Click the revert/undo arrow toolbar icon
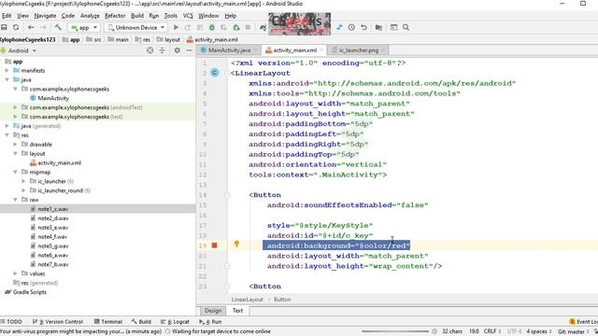598x336 pixels. [363, 27]
